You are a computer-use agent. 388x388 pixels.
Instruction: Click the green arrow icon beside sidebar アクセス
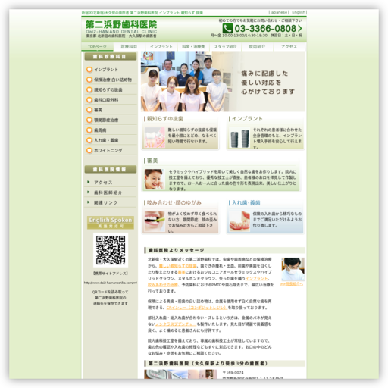[x=89, y=182]
